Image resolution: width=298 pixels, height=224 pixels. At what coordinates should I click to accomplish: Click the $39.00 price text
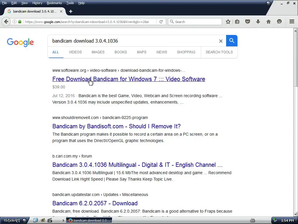pos(59,87)
